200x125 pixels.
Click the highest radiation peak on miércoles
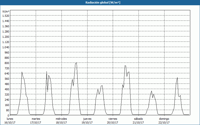coord(76,63)
